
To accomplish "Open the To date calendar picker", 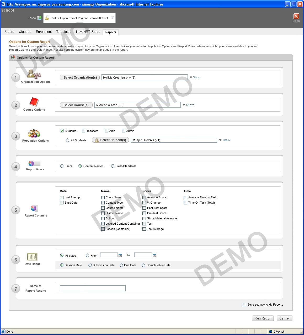I will [x=154, y=255].
